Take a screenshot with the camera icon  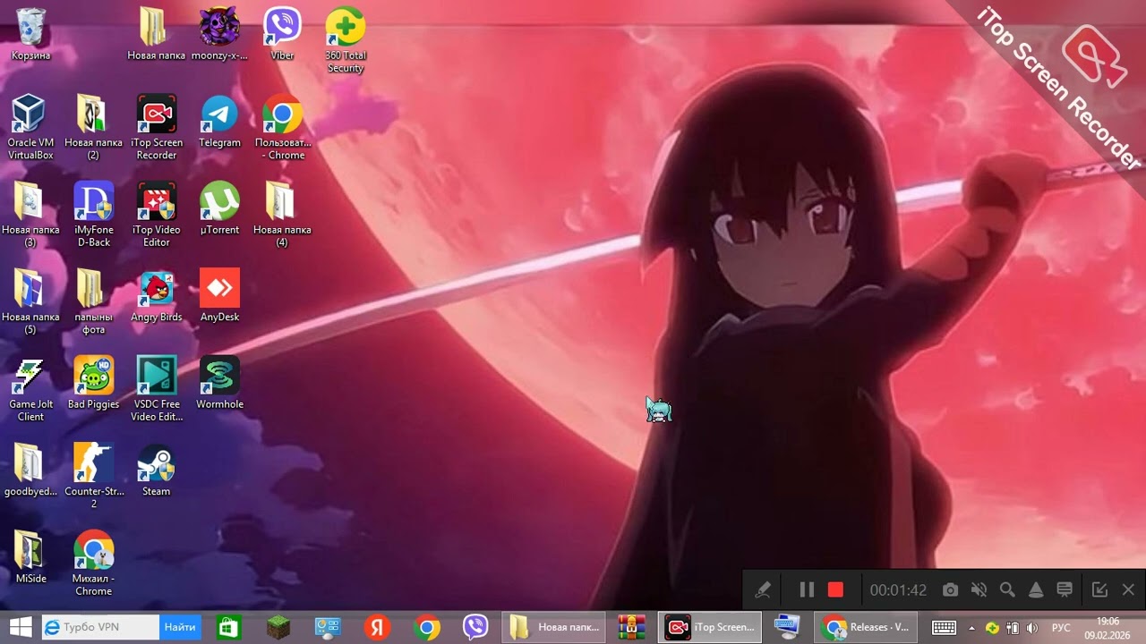(950, 589)
